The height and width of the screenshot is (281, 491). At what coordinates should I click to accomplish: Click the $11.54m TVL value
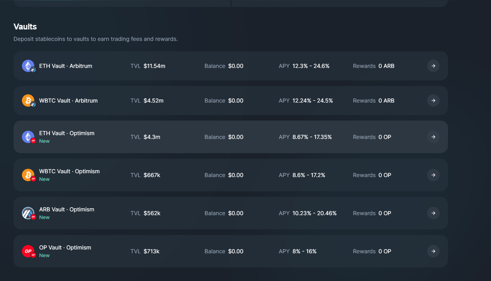(x=154, y=66)
